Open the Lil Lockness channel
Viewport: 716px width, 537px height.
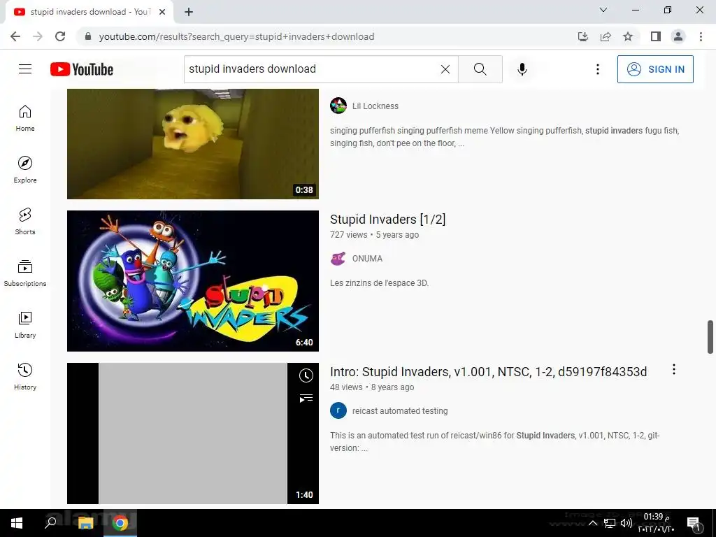[375, 106]
